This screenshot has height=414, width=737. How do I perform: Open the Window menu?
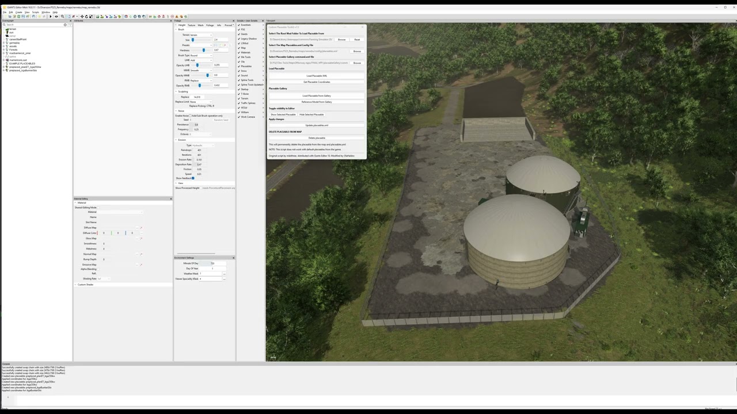pos(45,12)
